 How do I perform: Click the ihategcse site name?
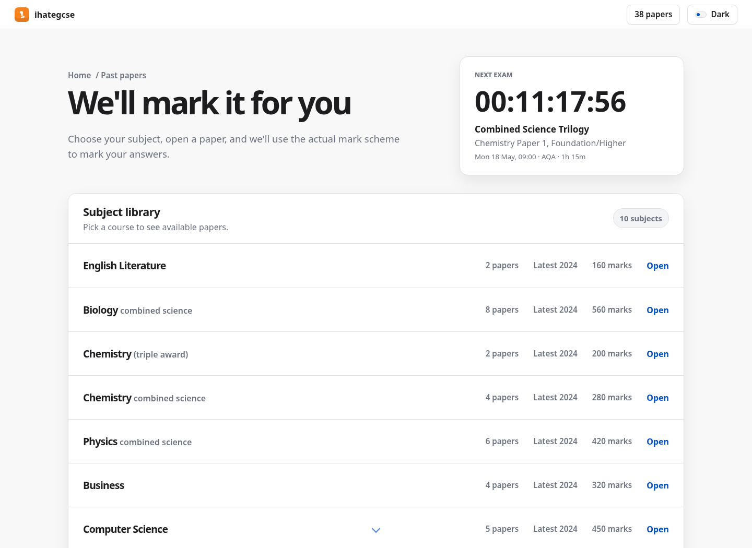(x=54, y=15)
